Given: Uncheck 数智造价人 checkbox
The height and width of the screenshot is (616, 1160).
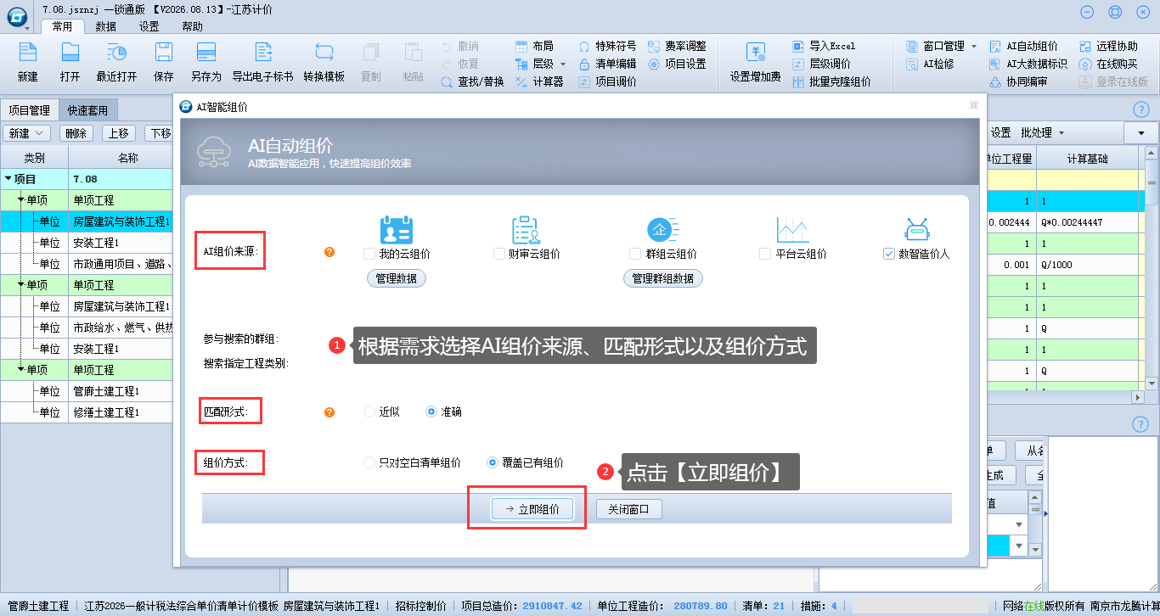Looking at the screenshot, I should 889,254.
